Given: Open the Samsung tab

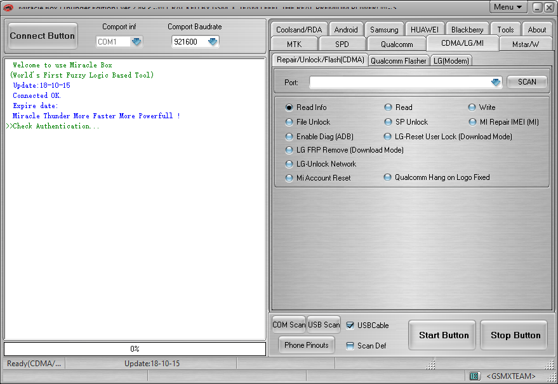Looking at the screenshot, I should 383,29.
